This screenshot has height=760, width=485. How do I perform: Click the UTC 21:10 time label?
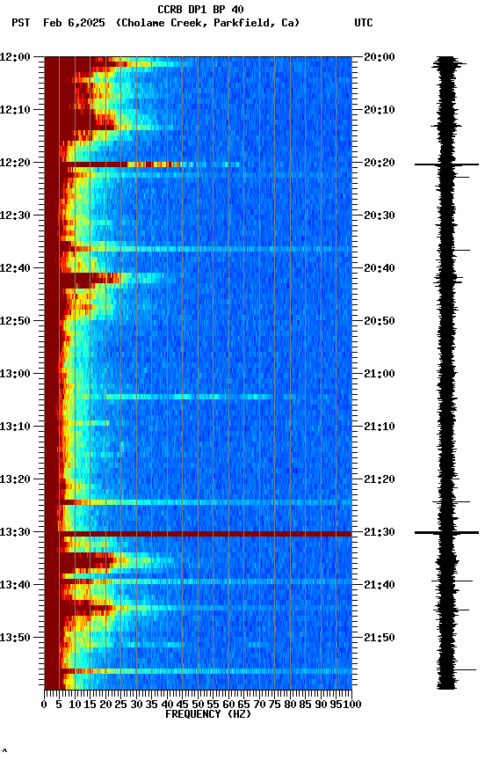pyautogui.click(x=380, y=427)
